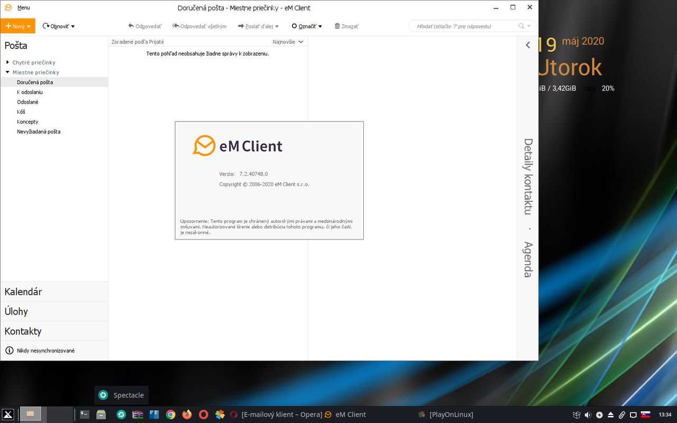
Task: Open the Nevyžiadaná pošta folder
Action: pos(54,132)
